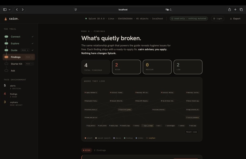Select the 3 orphans environment stat

click(13, 103)
